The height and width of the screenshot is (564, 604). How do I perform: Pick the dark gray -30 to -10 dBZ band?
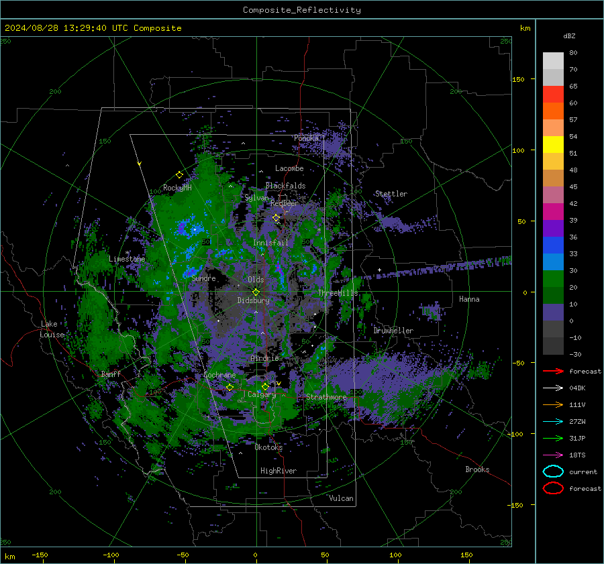point(553,346)
